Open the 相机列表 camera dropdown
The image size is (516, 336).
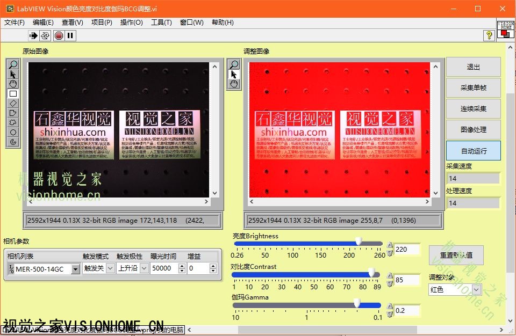pyautogui.click(x=76, y=269)
